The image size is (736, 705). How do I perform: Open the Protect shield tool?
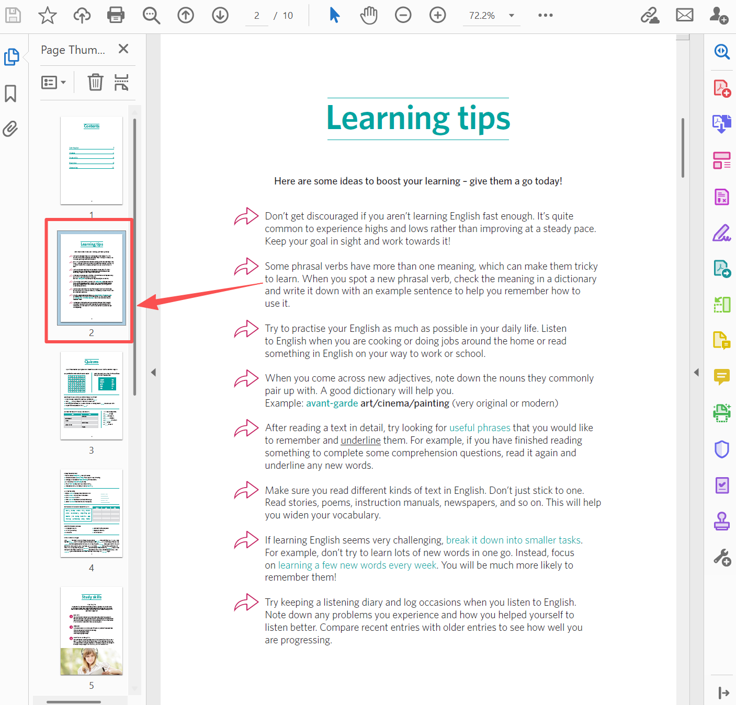tap(722, 449)
